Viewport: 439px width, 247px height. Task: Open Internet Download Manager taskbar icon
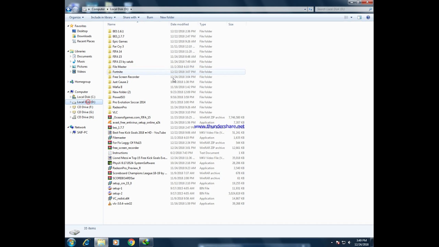146,242
